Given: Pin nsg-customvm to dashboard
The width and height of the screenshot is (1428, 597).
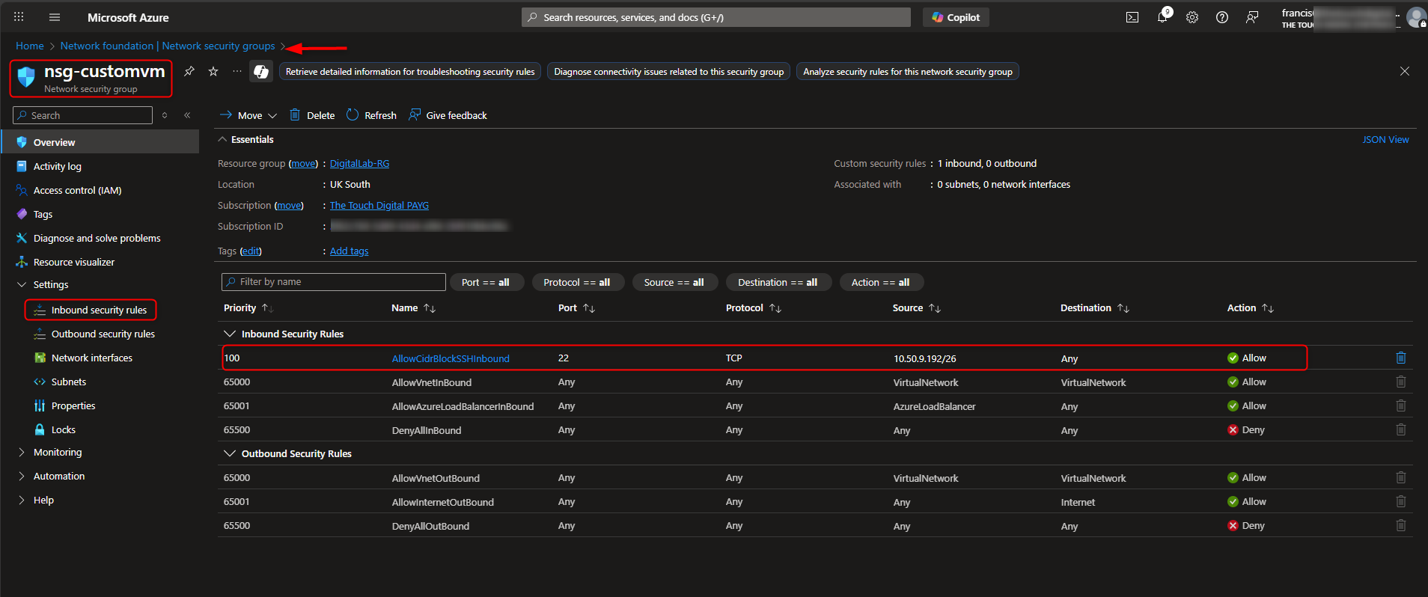Looking at the screenshot, I should click(189, 71).
